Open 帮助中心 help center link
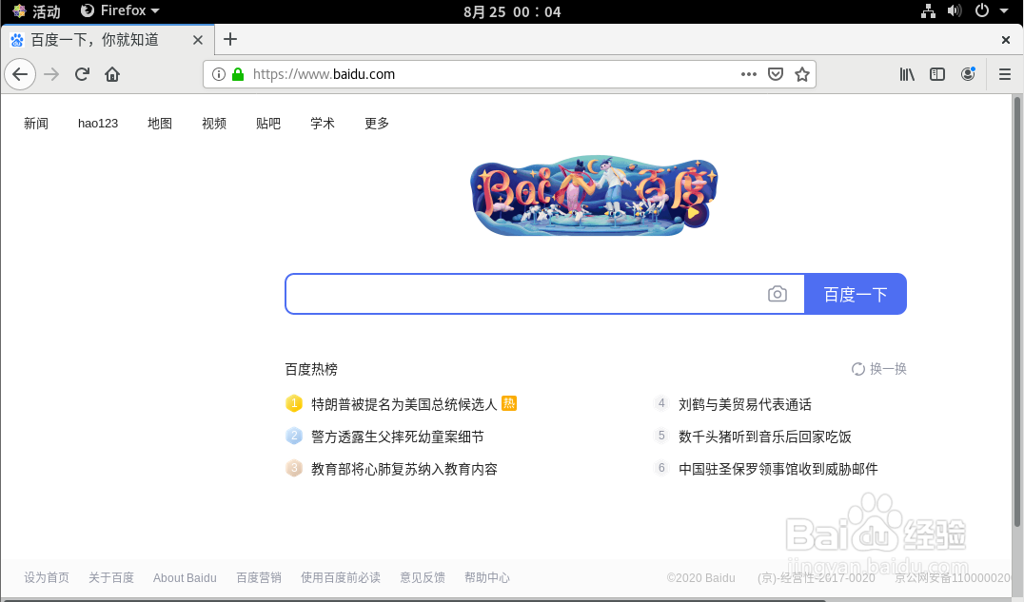 (487, 578)
